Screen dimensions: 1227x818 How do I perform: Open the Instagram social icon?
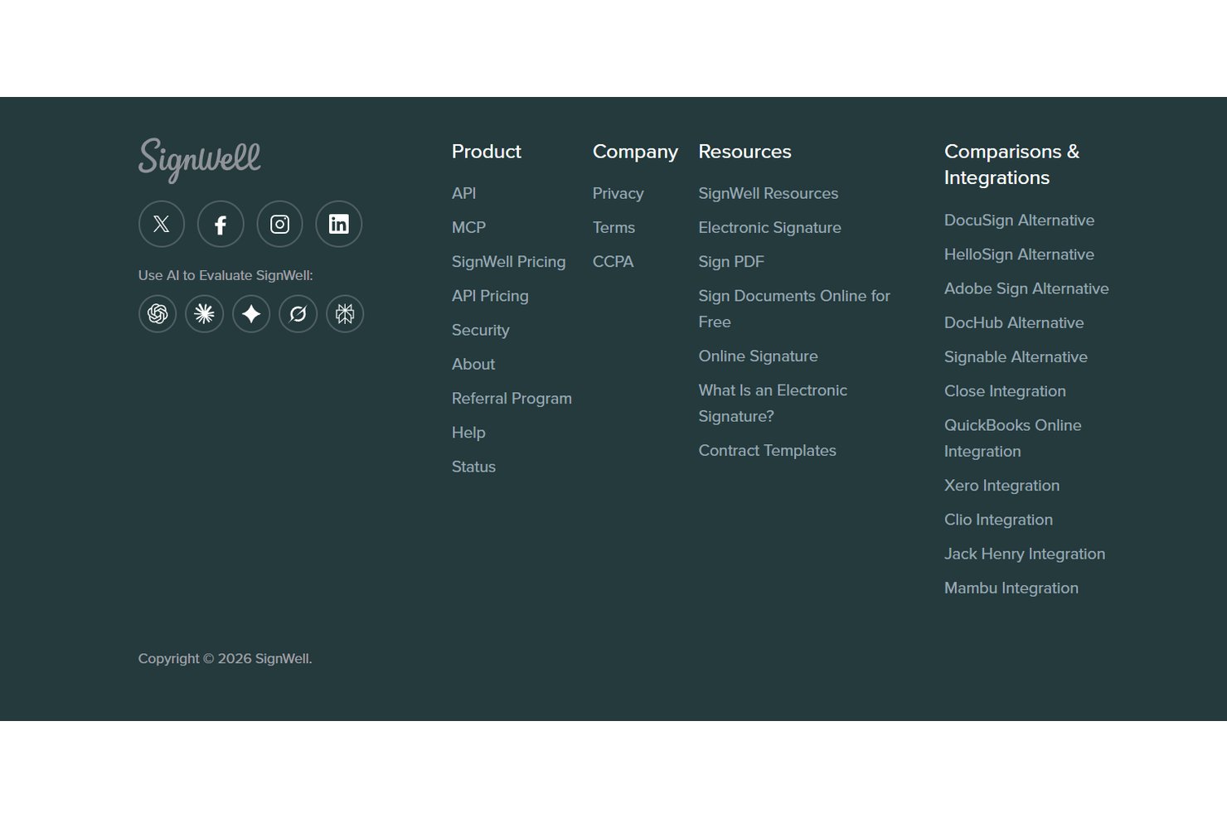click(279, 224)
